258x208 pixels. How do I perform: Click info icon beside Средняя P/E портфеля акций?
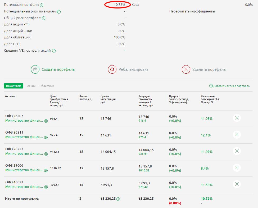tap(54, 51)
